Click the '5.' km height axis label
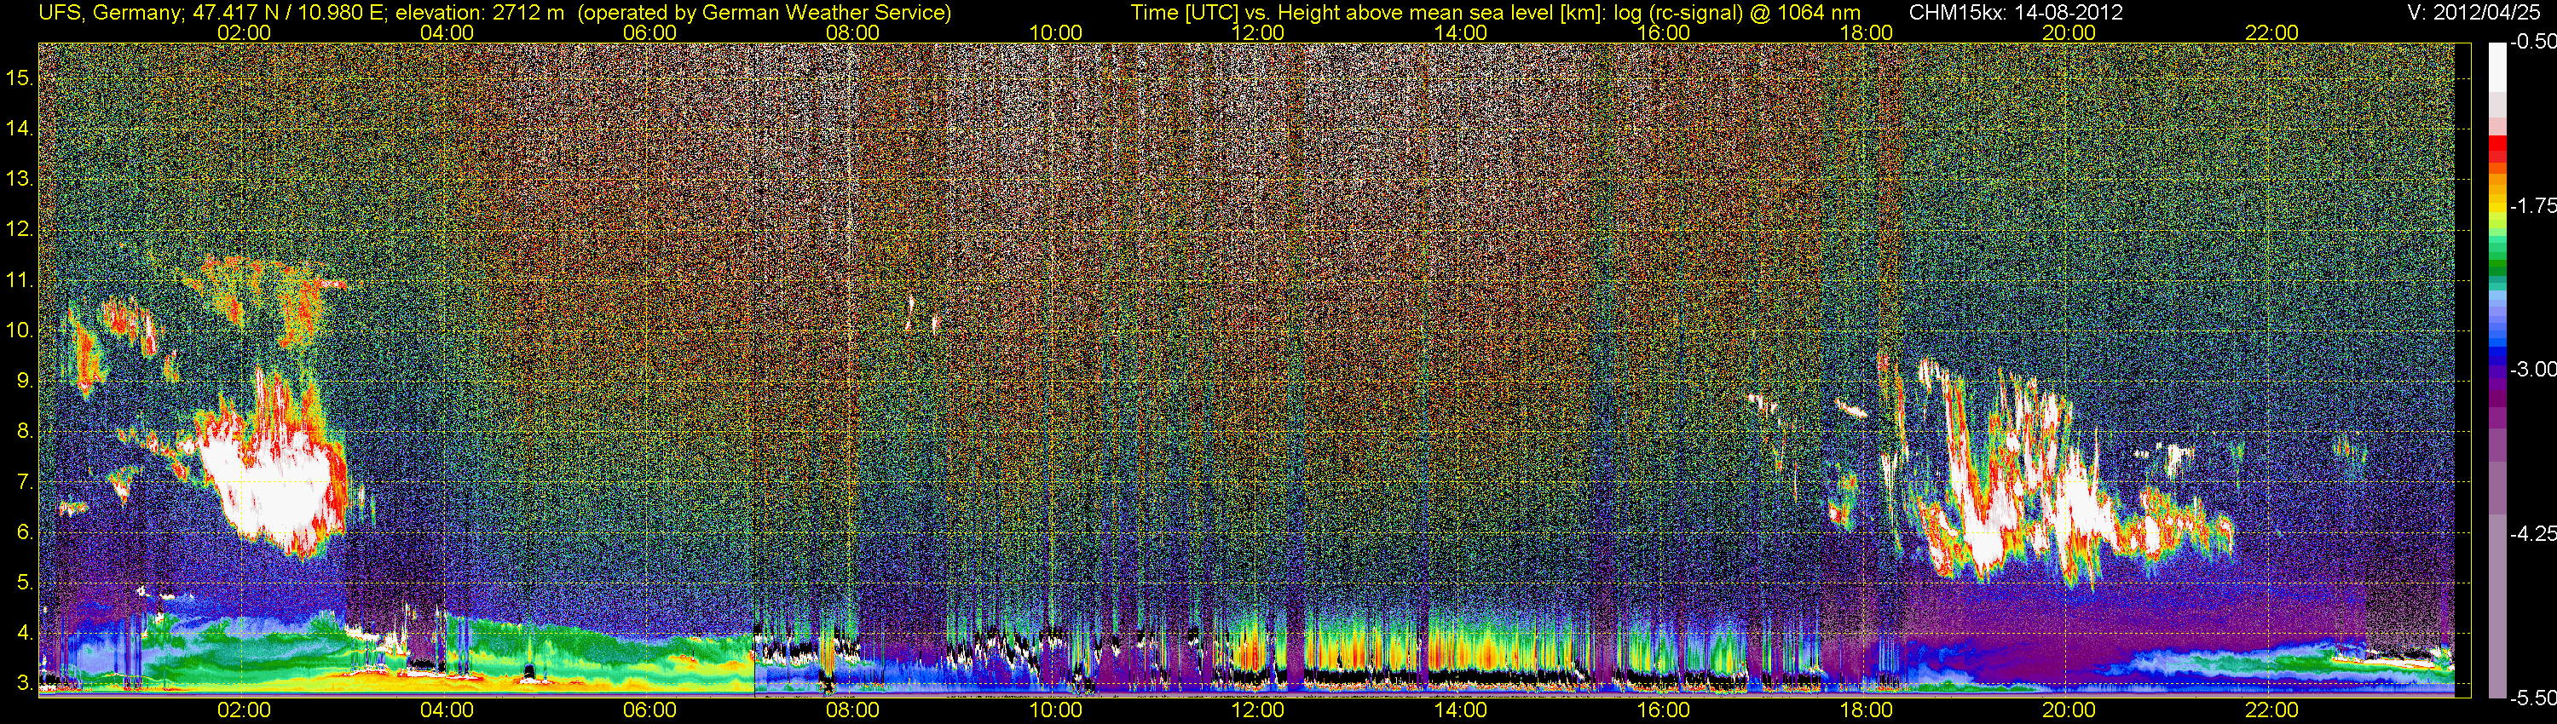 tap(24, 583)
